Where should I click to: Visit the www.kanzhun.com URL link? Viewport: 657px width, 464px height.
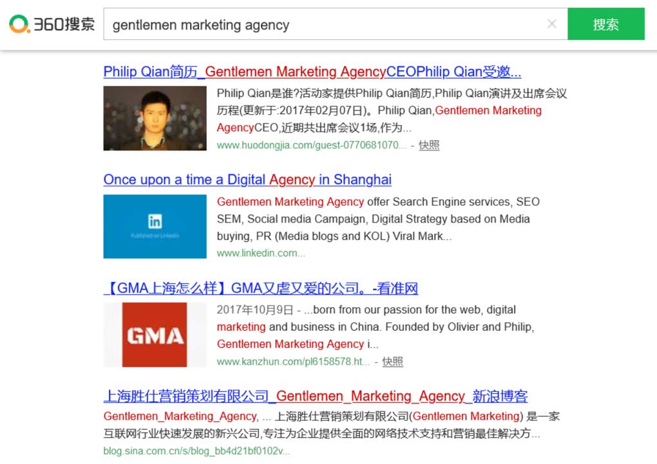[293, 362]
